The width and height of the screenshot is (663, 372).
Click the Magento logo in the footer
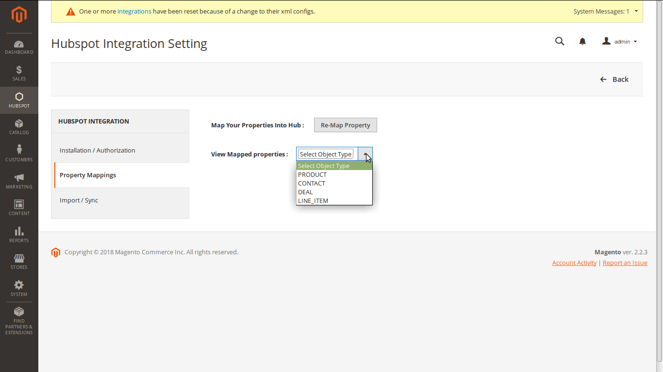tap(56, 252)
